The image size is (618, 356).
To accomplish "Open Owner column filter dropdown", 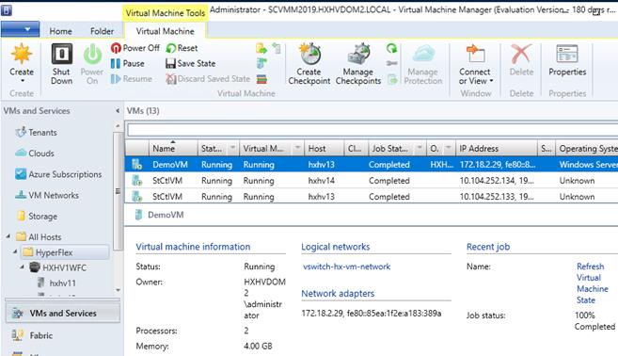I will [448, 148].
